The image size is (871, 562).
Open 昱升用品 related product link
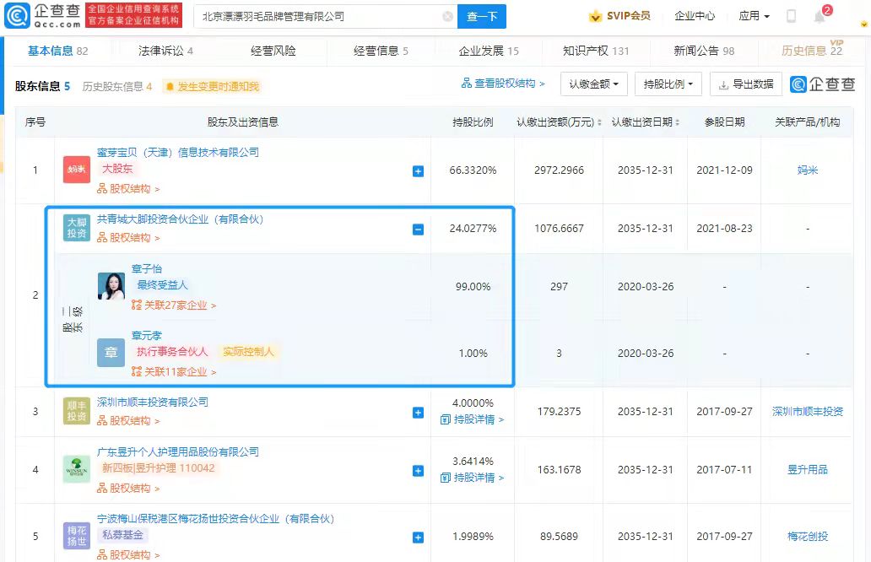point(807,470)
